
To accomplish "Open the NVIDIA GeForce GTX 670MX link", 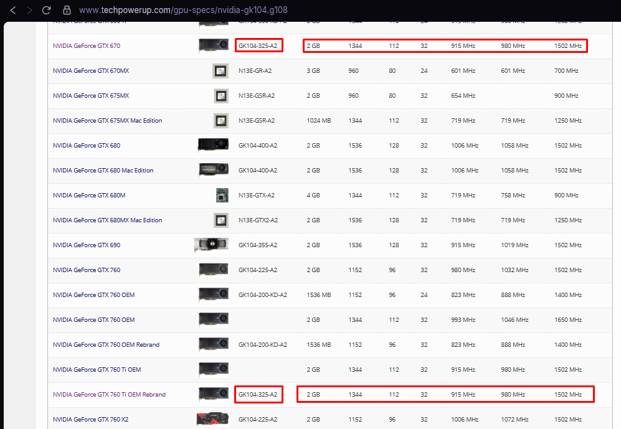I will coord(91,71).
